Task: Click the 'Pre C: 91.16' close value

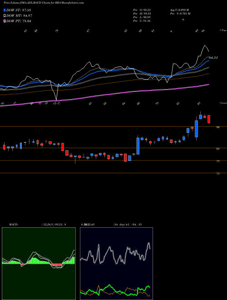Action: 142,21
